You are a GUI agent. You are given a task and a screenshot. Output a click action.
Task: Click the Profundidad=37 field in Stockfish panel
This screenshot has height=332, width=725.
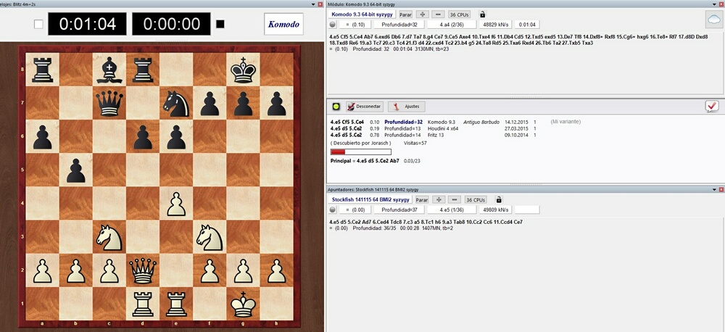click(399, 210)
